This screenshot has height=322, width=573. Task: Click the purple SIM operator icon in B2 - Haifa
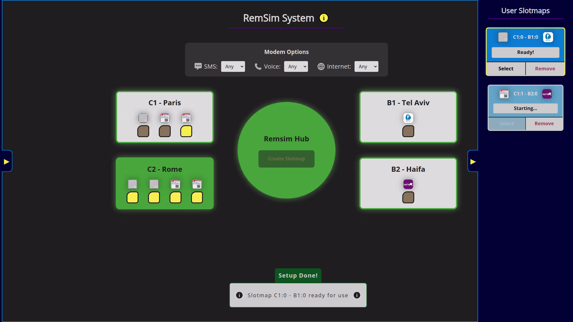click(x=408, y=184)
